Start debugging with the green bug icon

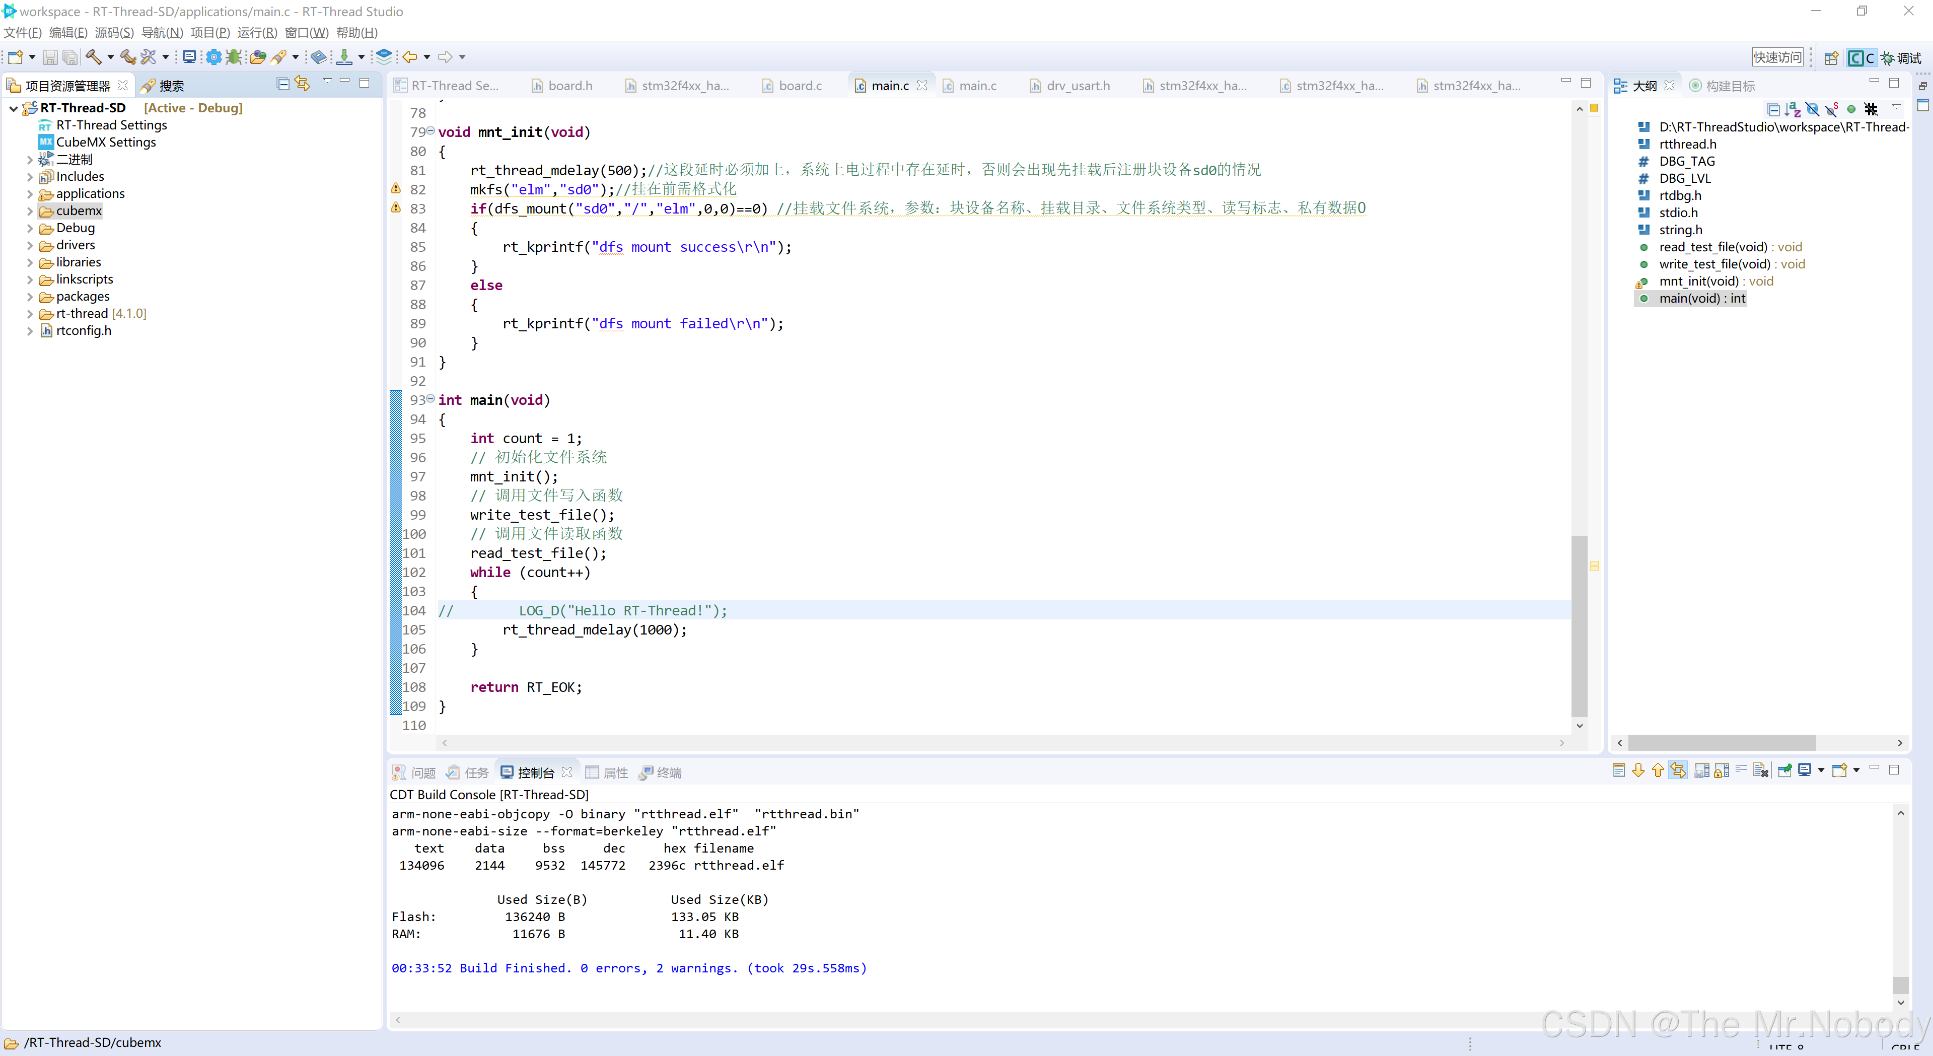click(x=233, y=57)
